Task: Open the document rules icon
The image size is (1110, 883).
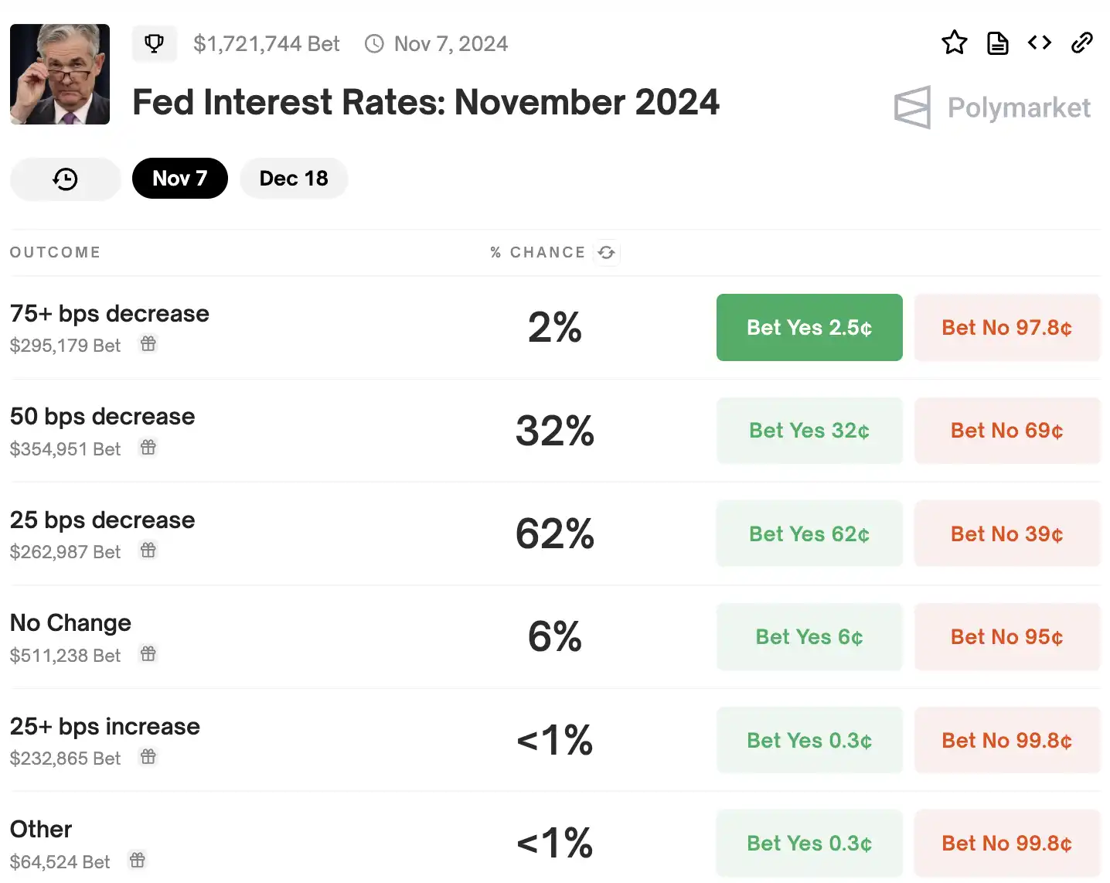Action: coord(997,43)
